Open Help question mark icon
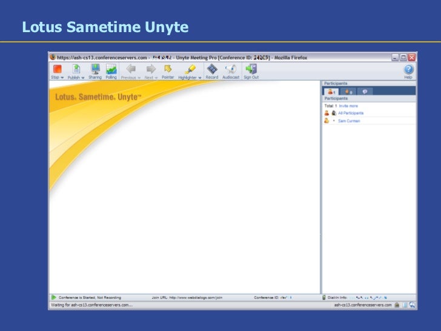The image size is (441, 331). [x=408, y=69]
